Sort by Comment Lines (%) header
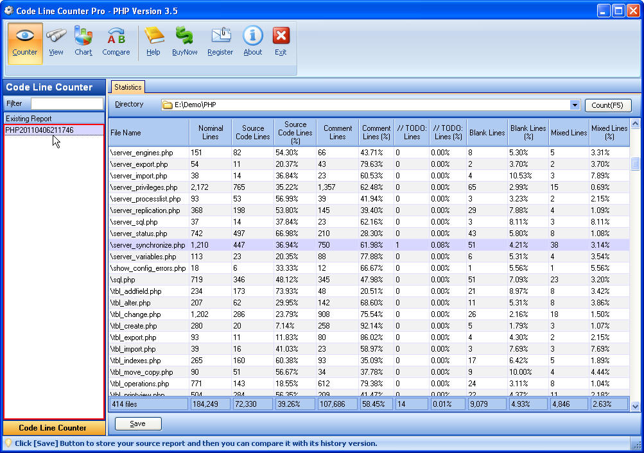644x453 pixels. 376,133
